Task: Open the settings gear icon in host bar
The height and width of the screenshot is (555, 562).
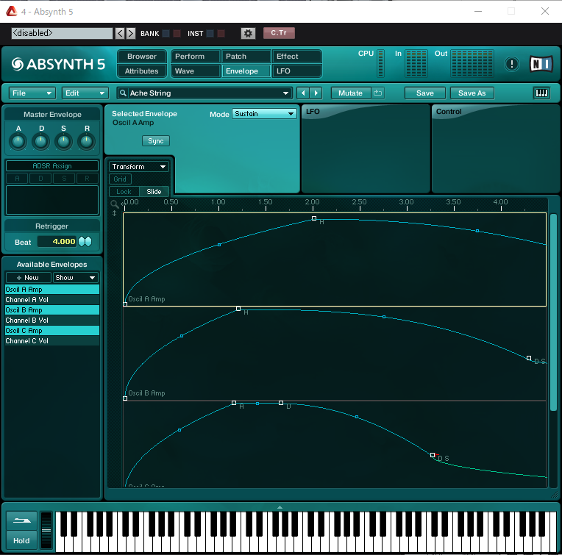Action: (248, 33)
